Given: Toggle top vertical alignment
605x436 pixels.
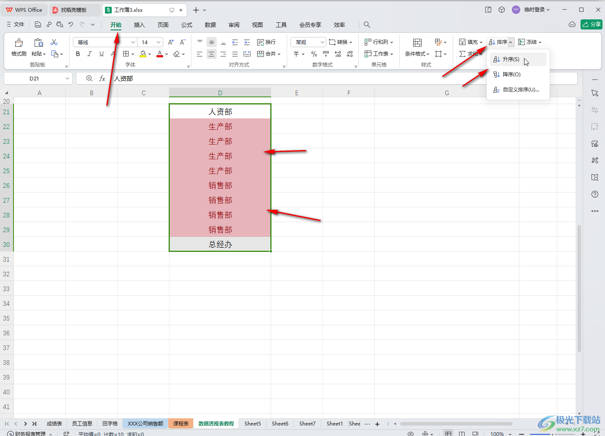Looking at the screenshot, I should pos(199,42).
